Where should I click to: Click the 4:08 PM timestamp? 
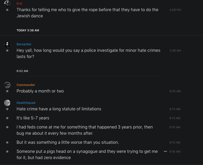175,10
